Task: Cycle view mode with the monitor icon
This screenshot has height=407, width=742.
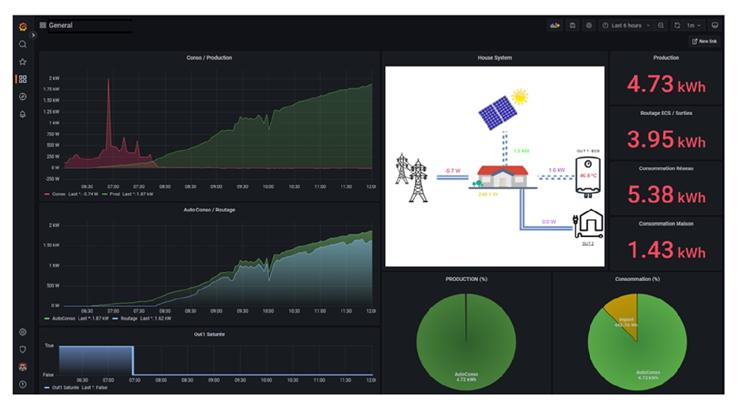Action: coord(715,25)
